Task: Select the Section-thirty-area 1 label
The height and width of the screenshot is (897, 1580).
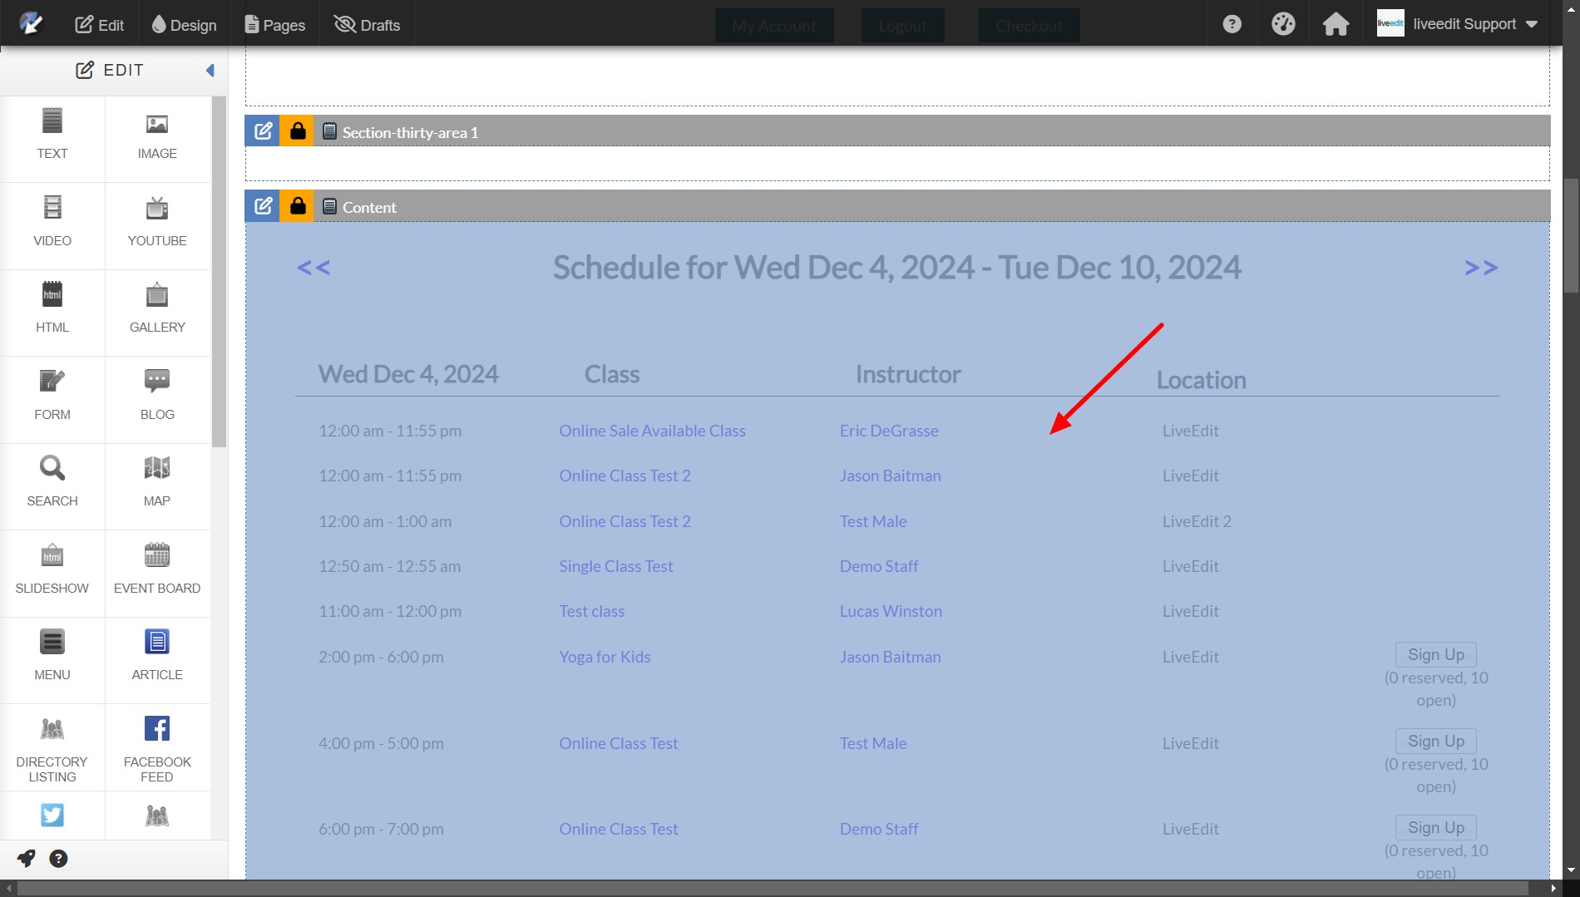Action: 410,132
